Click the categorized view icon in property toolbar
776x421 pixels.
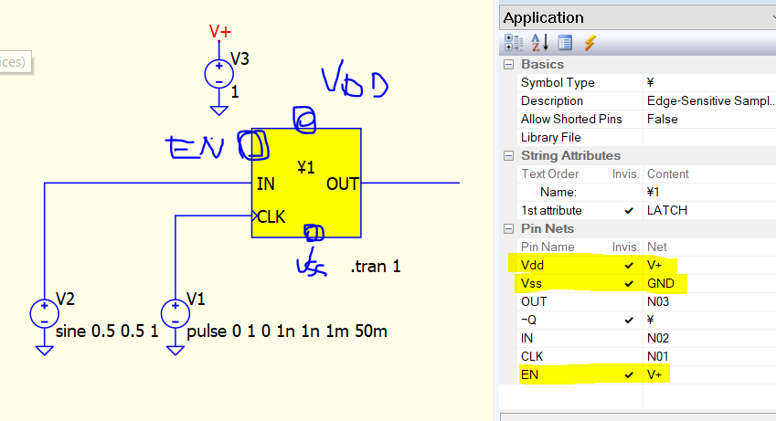[x=514, y=43]
